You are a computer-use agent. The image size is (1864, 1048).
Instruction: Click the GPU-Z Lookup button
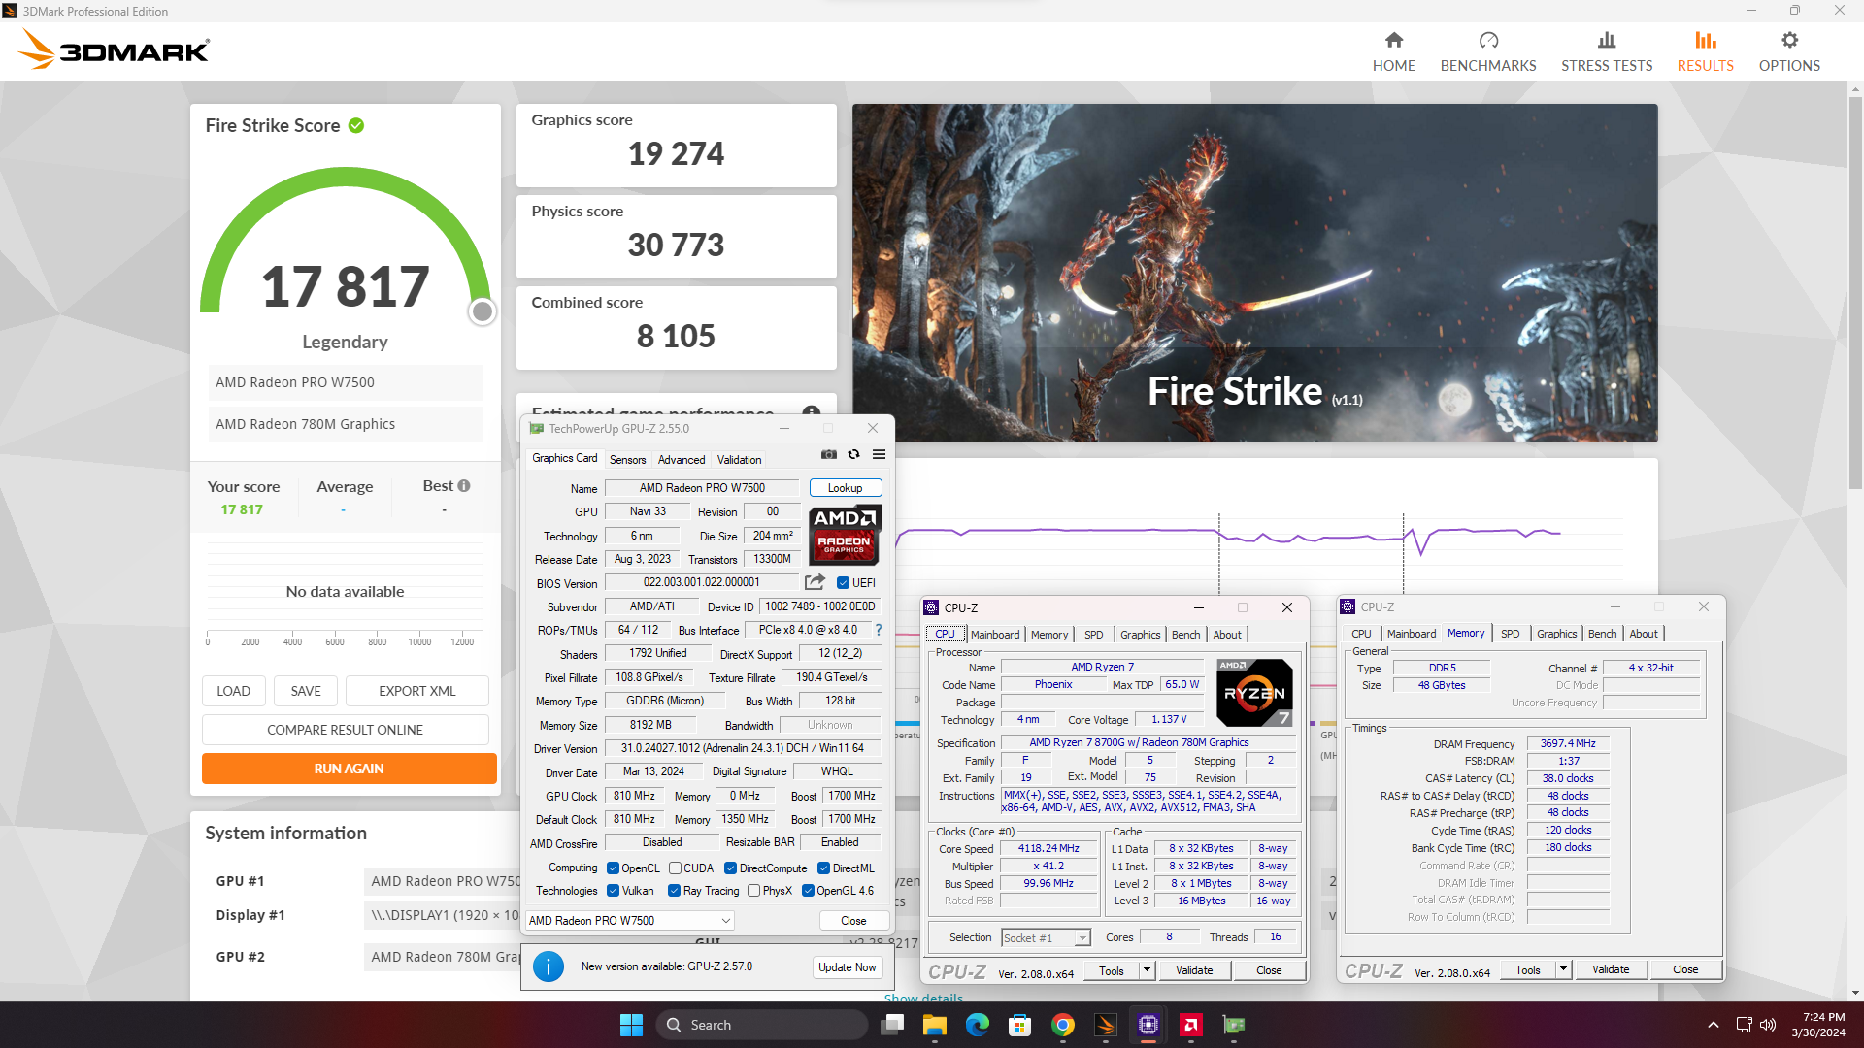click(845, 488)
